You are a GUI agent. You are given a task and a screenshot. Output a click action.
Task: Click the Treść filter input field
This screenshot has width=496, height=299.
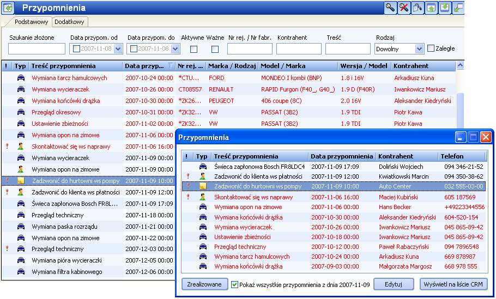coord(348,49)
